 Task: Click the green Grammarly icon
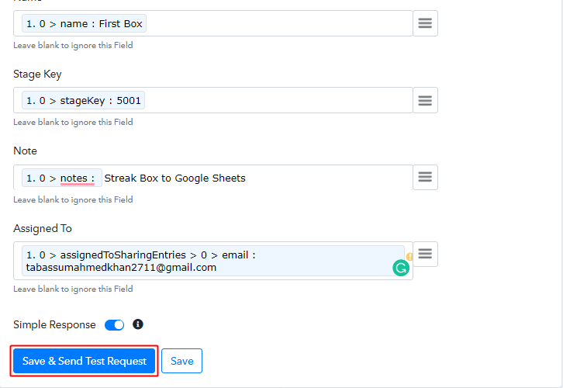point(401,268)
